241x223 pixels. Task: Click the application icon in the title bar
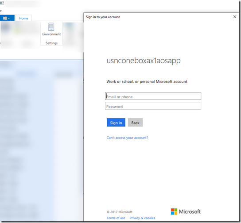[2, 3]
